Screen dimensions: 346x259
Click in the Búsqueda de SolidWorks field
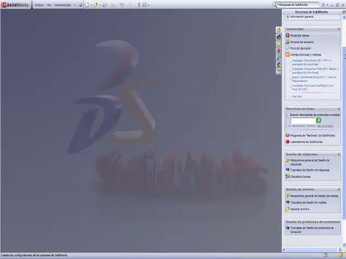(298, 5)
